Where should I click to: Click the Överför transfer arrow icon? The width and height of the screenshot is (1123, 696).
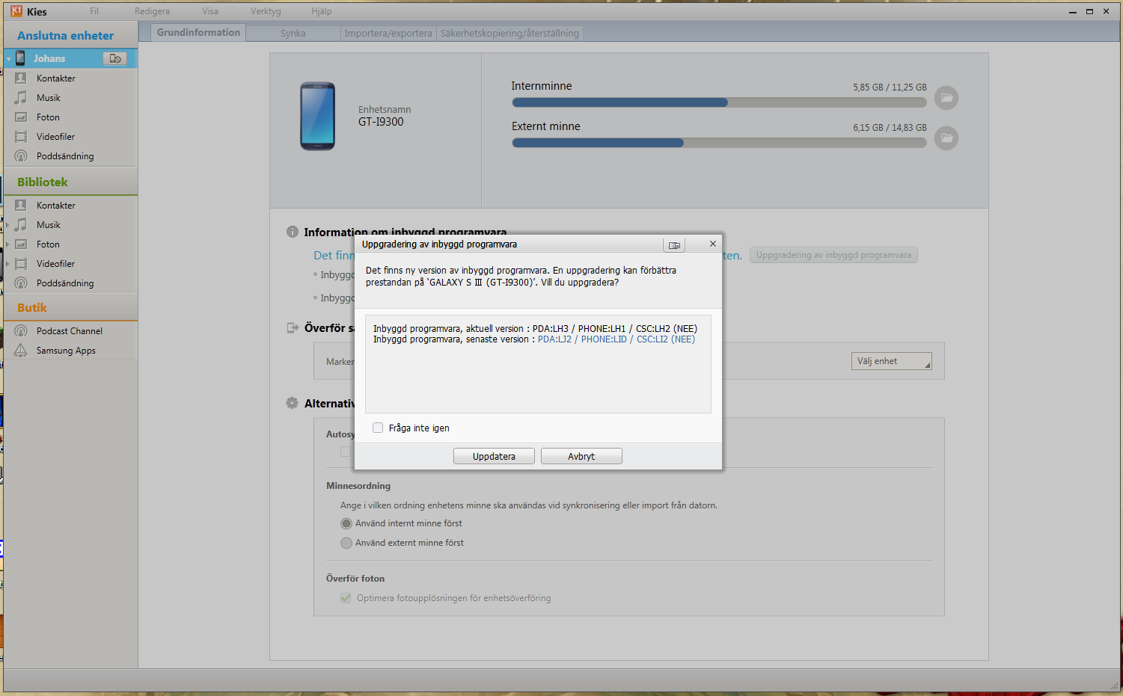click(x=293, y=327)
